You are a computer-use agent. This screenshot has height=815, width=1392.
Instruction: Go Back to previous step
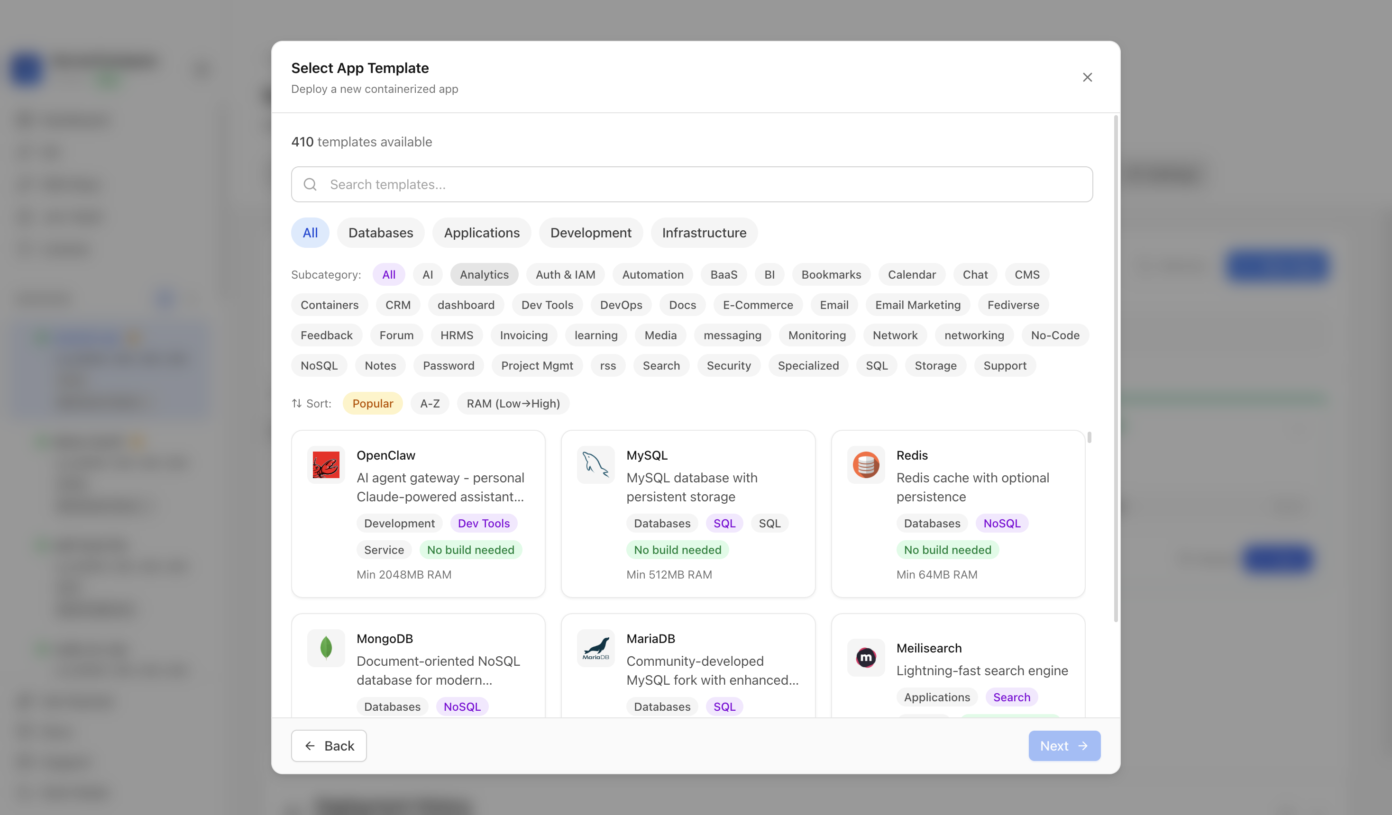pyautogui.click(x=329, y=746)
